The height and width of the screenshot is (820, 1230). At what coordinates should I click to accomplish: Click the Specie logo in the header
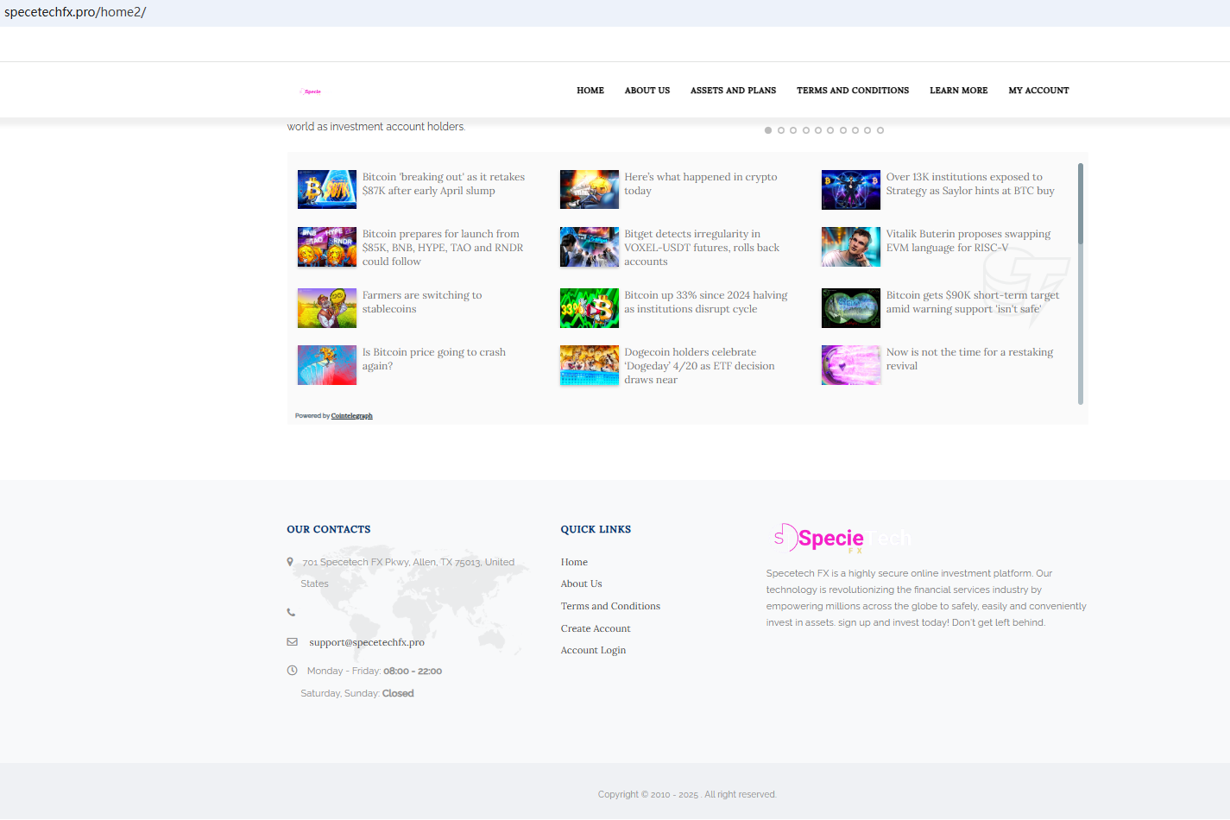(x=311, y=91)
